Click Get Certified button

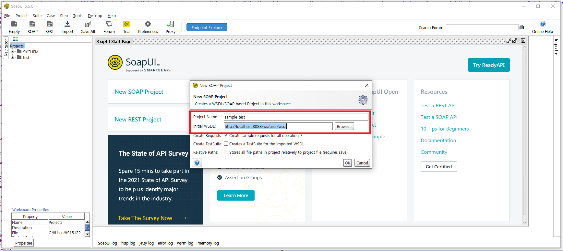click(439, 167)
